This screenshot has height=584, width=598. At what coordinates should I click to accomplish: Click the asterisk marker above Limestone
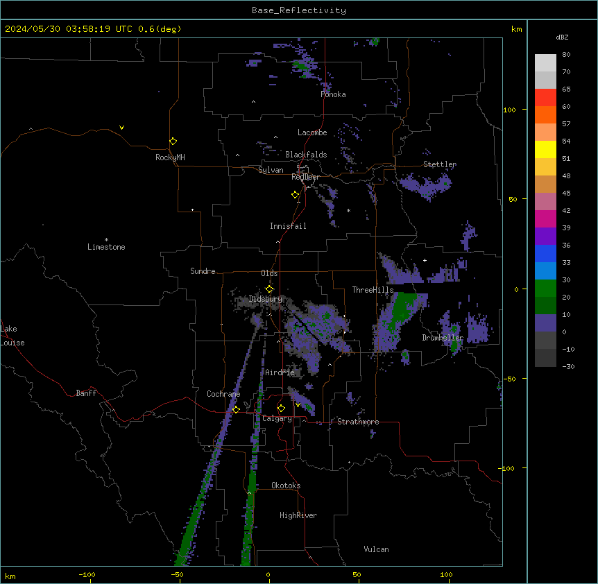106,240
